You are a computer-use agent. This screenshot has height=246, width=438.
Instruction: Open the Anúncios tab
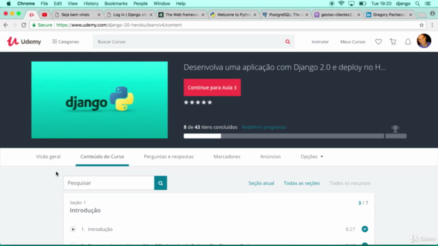pyautogui.click(x=270, y=156)
